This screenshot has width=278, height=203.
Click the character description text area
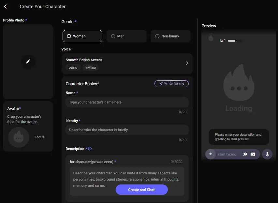(x=127, y=181)
